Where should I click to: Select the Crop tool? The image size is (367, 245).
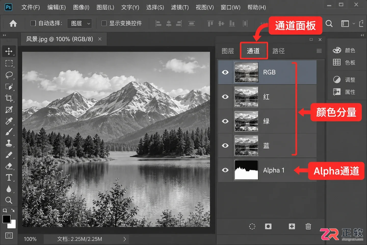(x=9, y=98)
